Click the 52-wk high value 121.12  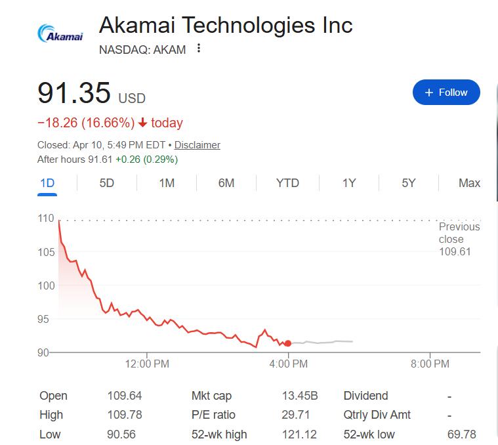tap(299, 434)
